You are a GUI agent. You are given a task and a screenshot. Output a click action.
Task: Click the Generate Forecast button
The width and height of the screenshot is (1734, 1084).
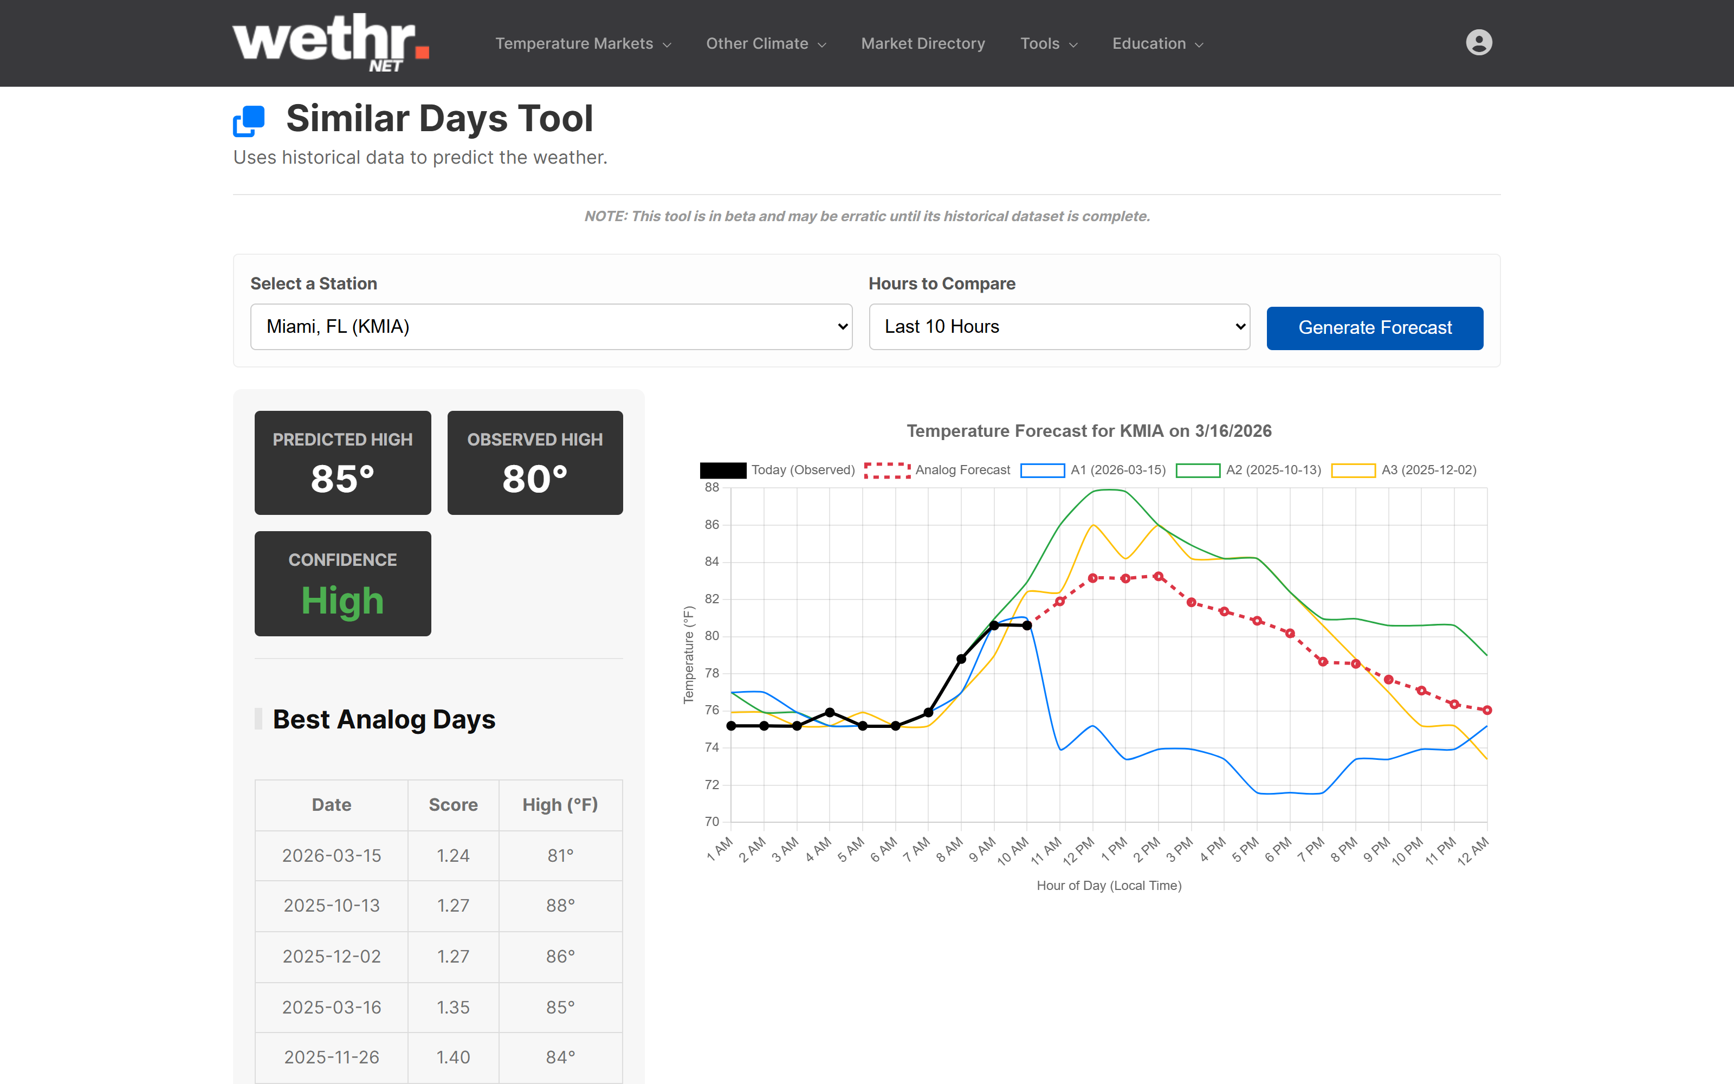[1374, 327]
